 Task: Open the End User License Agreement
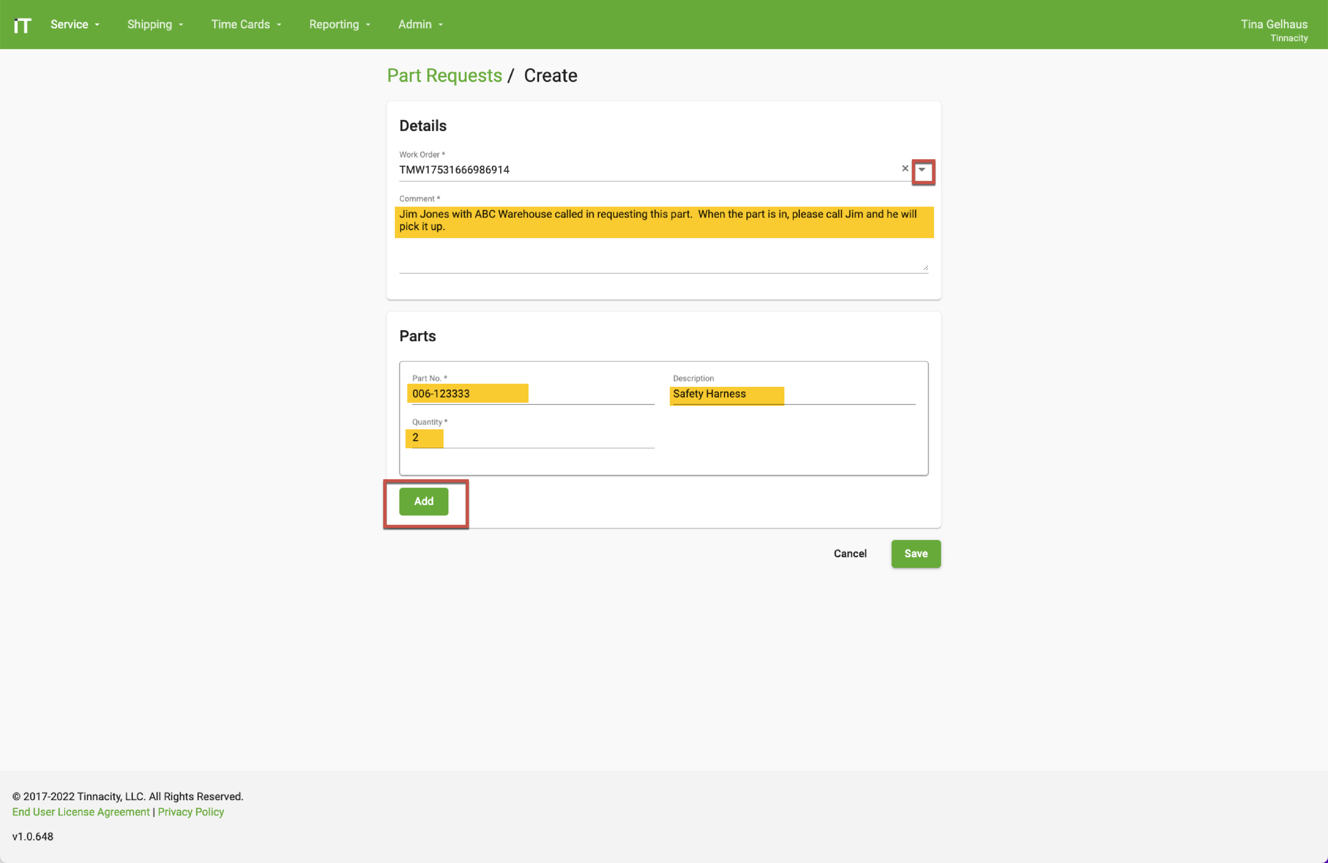[81, 812]
